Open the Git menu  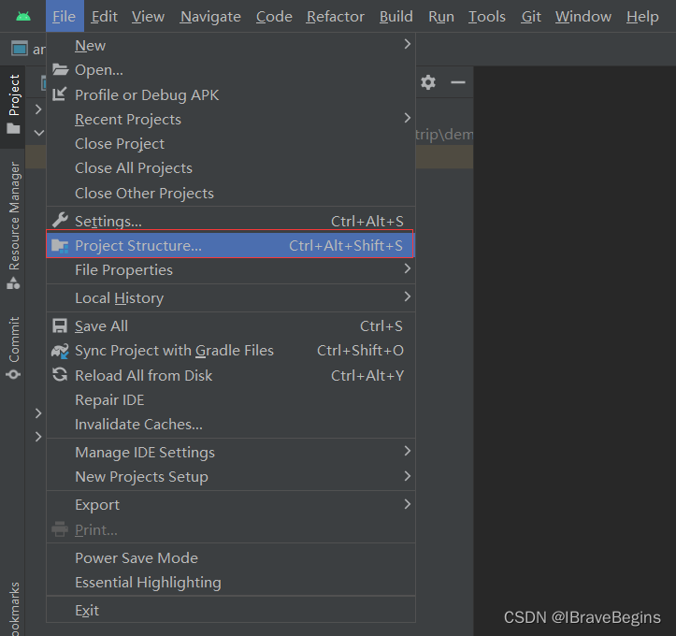pos(531,17)
